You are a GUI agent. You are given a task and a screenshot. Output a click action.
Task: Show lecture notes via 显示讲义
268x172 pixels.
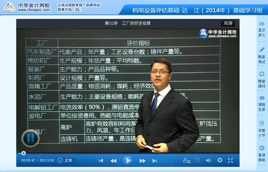(262, 29)
